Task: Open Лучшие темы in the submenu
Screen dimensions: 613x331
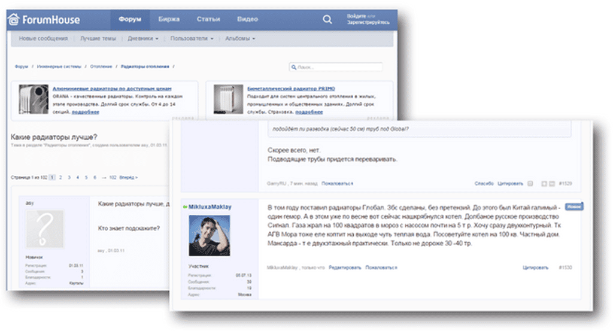Action: click(98, 39)
